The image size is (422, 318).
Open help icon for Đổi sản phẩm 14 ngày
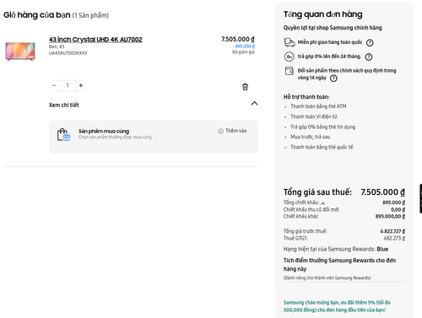click(x=333, y=78)
